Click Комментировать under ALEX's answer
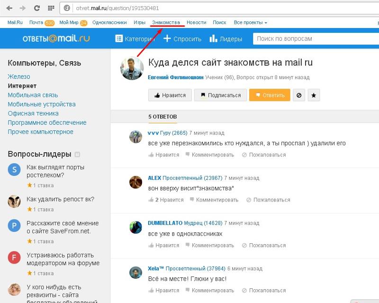379x303 pixels. tap(214, 200)
